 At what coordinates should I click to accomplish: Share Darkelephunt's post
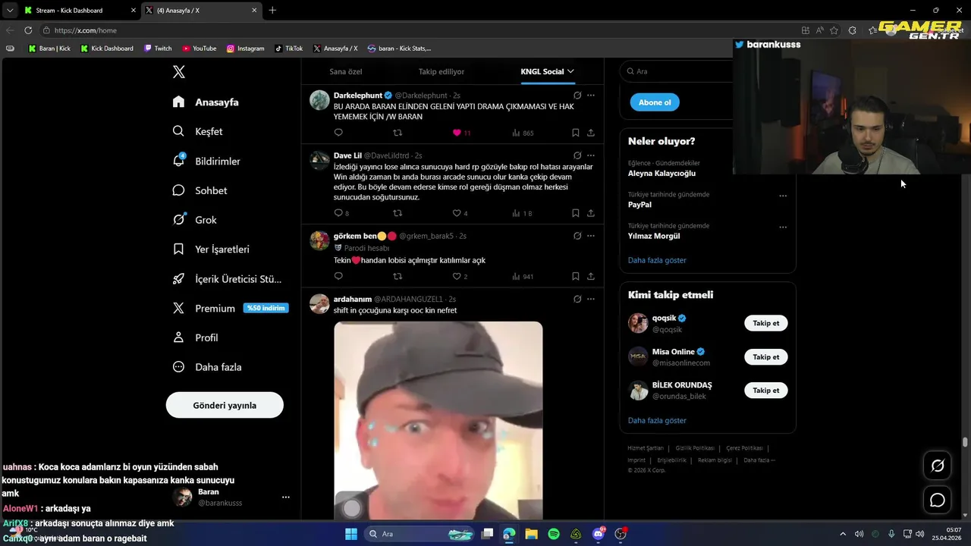[x=591, y=133]
